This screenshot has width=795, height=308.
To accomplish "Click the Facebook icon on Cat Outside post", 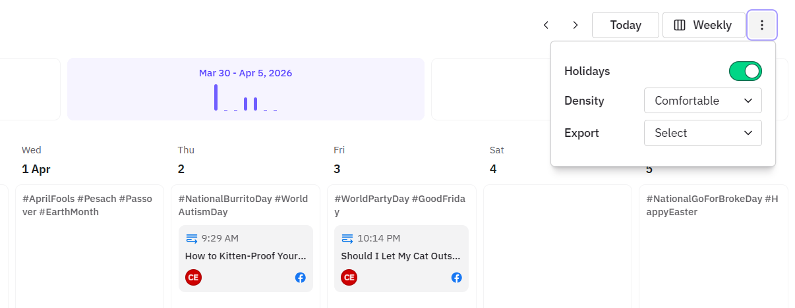I will tap(457, 278).
